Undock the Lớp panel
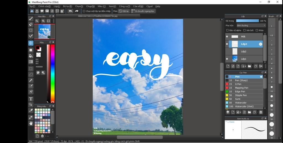Viewport: 283px width, 143px height. click(263, 16)
